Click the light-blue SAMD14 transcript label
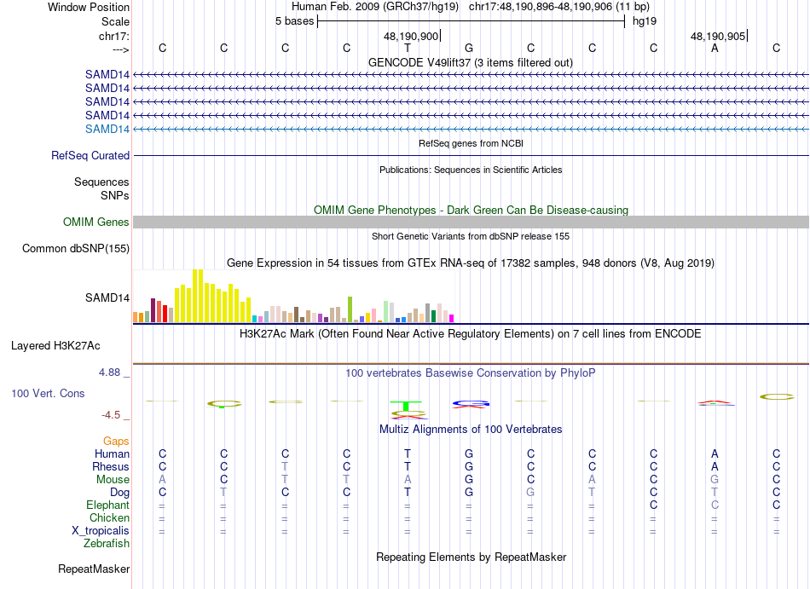810x589 pixels. 107,129
